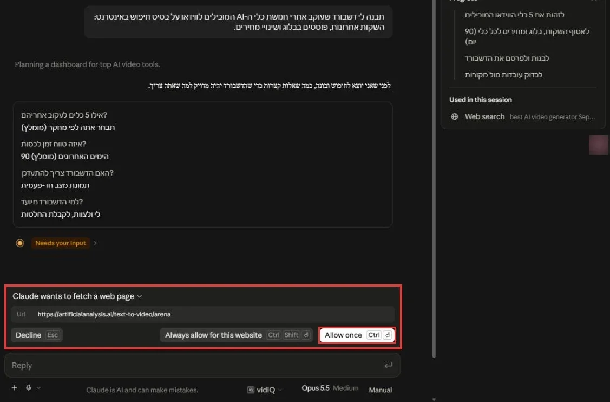Click the Web search session entry

523,116
